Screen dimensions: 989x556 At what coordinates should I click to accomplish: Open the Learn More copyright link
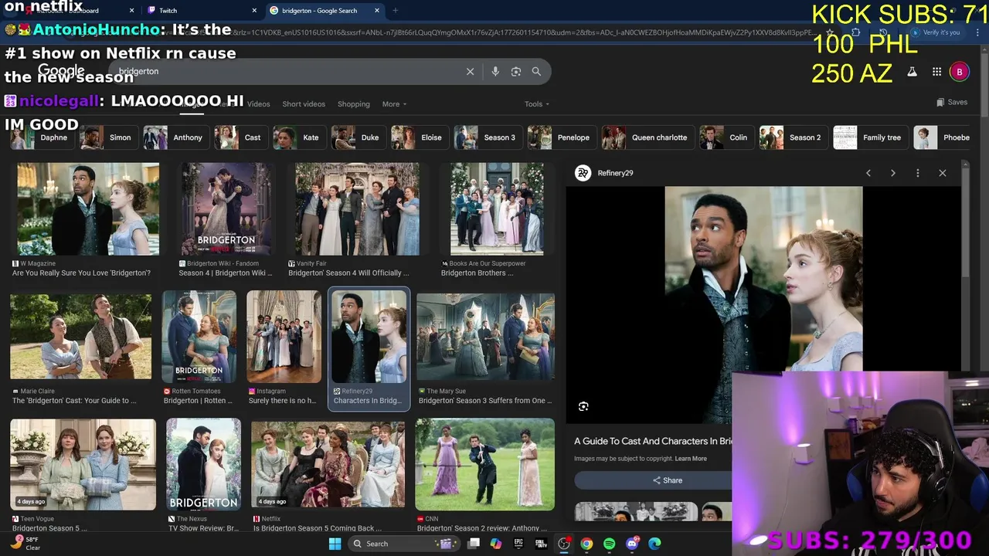tap(691, 459)
